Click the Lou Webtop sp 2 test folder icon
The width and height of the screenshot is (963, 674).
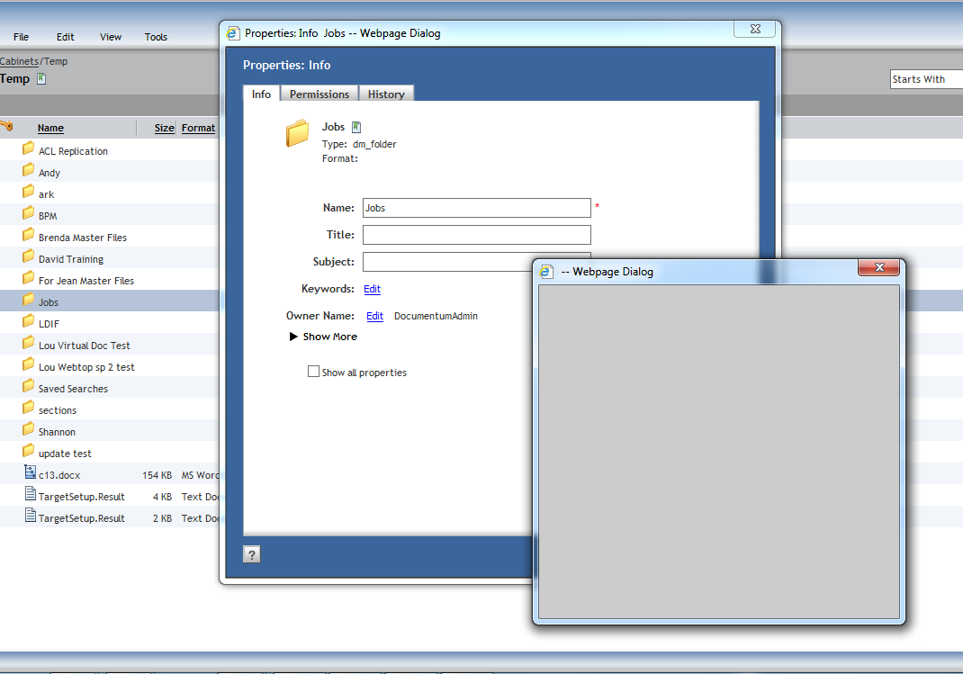pos(28,364)
